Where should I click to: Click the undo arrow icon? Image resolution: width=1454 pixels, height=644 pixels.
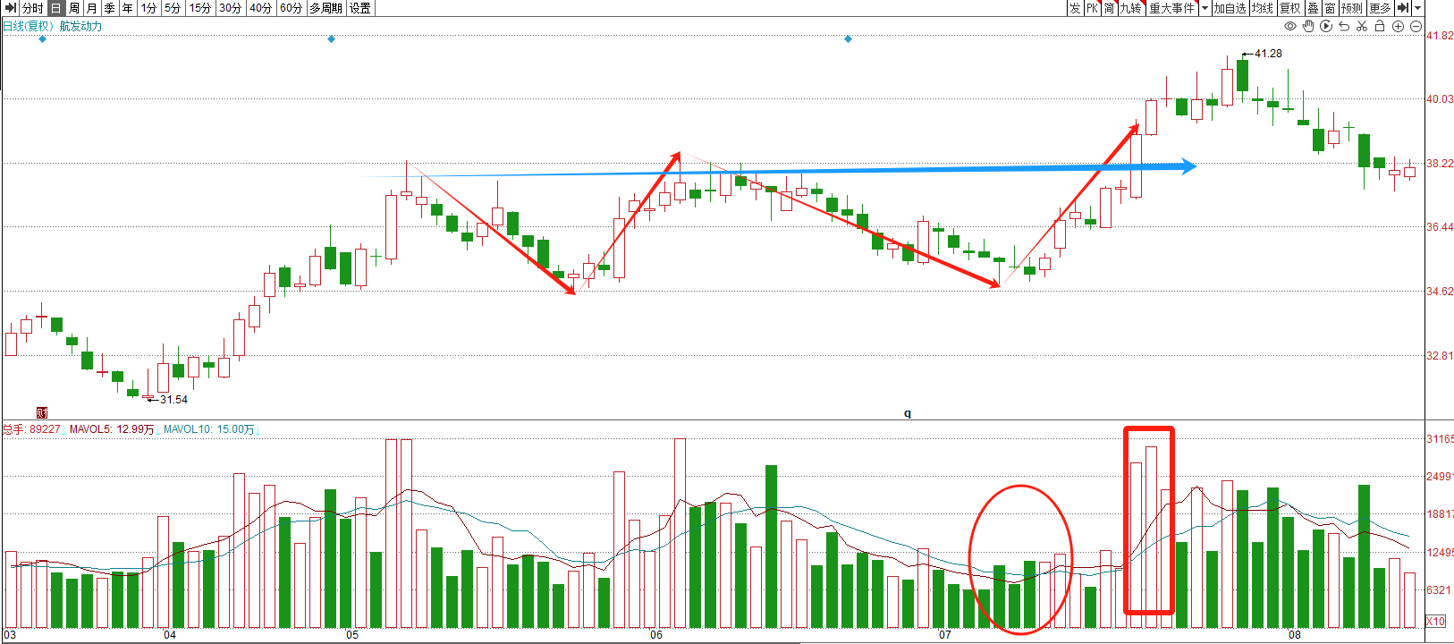point(1344,26)
